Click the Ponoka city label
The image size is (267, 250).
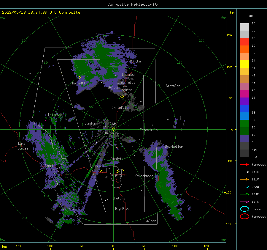[135, 61]
